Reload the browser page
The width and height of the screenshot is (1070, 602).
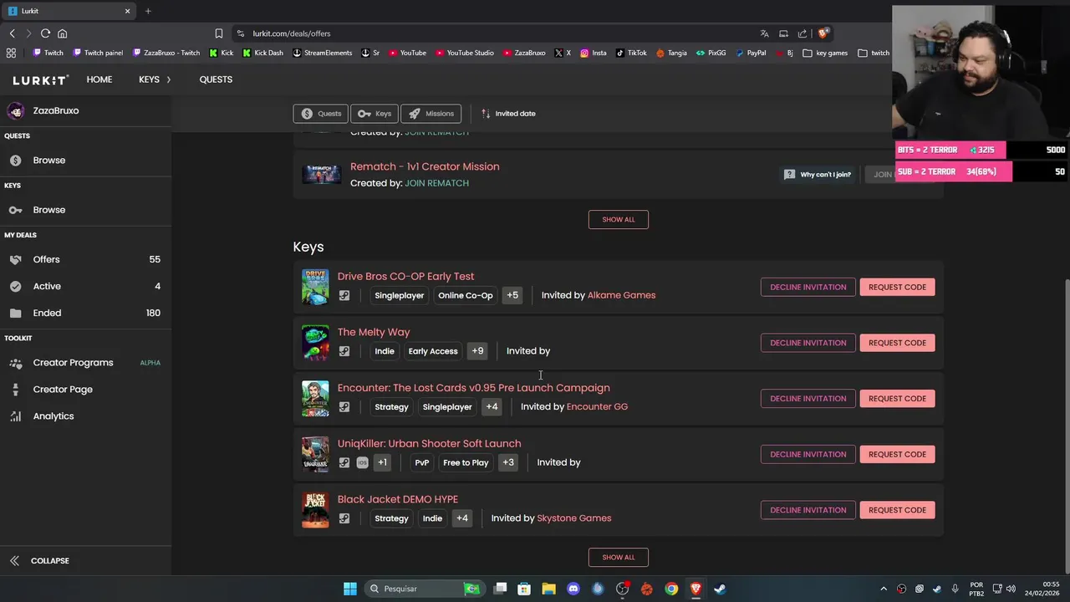click(45, 33)
